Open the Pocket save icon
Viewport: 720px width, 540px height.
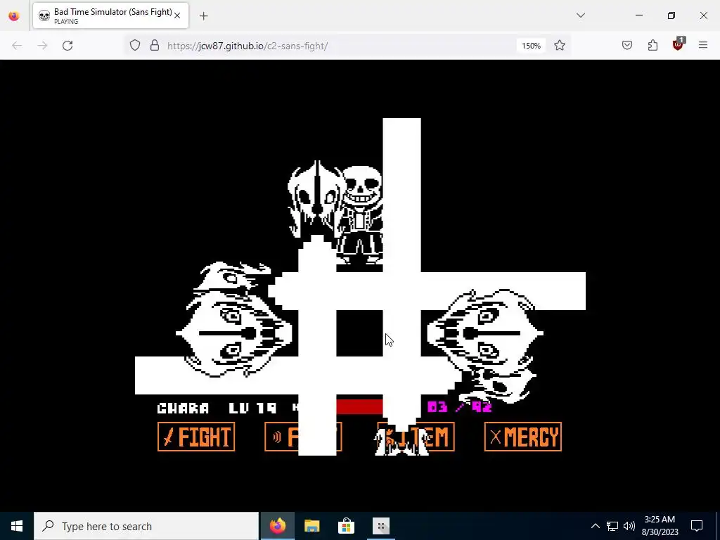(627, 45)
